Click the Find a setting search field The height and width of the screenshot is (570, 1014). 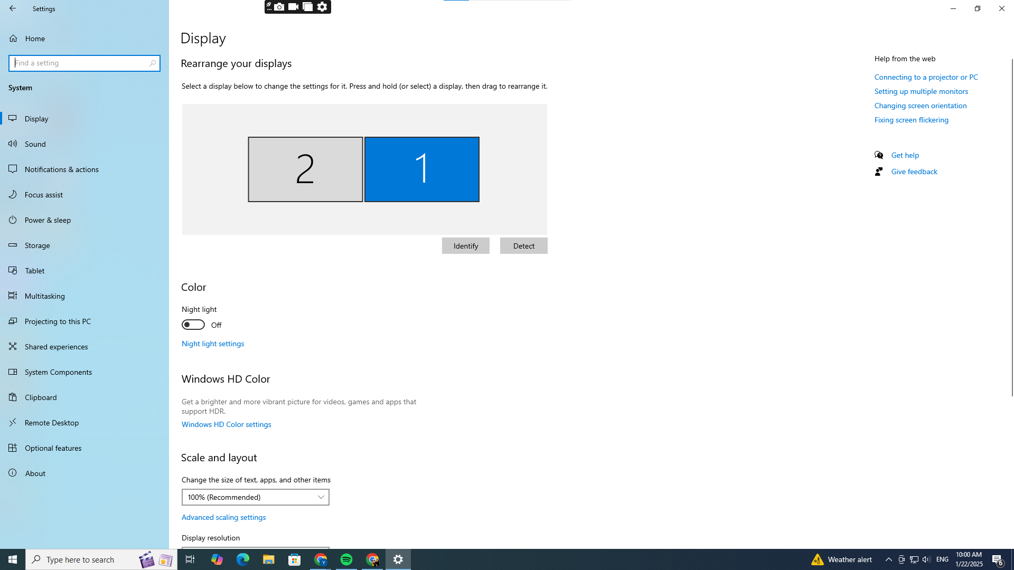(x=79, y=63)
